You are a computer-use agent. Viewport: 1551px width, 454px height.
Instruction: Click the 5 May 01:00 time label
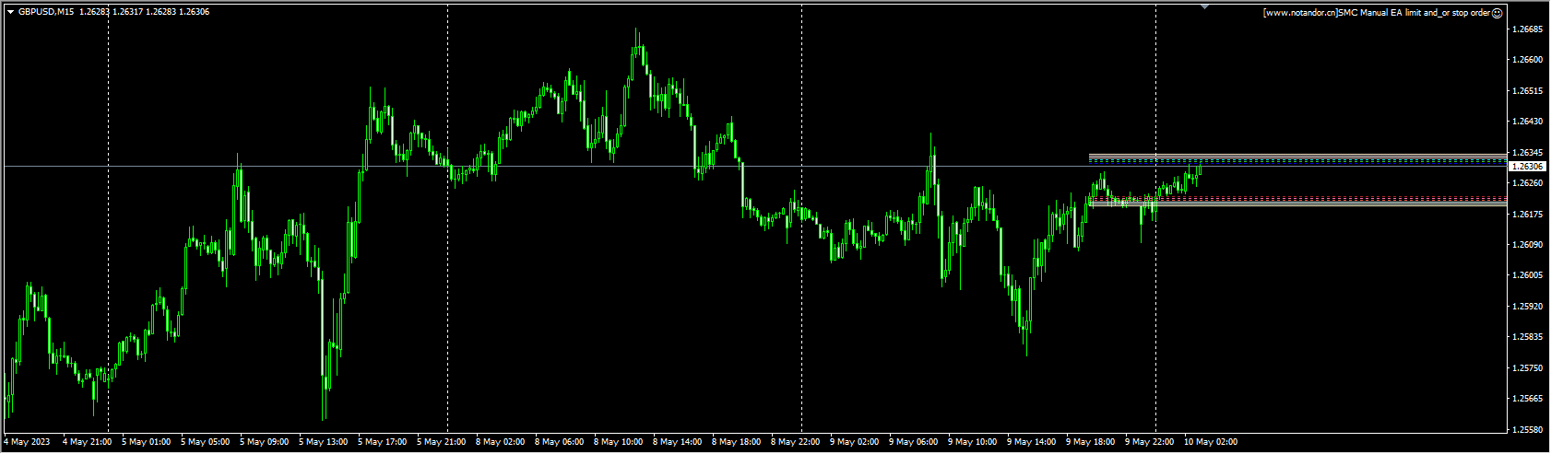[146, 443]
